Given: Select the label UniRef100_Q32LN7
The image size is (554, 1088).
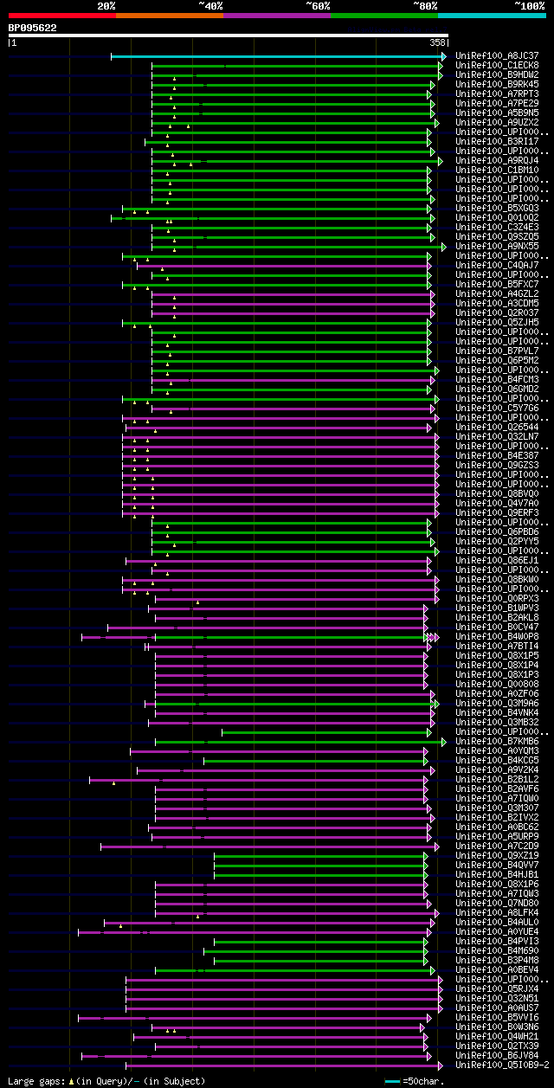Looking at the screenshot, I should pyautogui.click(x=497, y=436).
